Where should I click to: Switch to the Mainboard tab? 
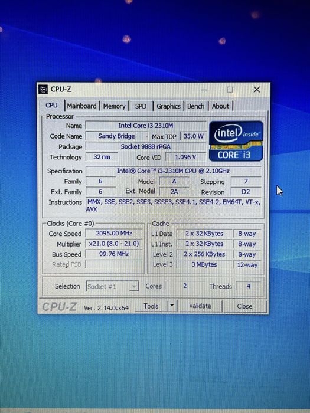(x=81, y=106)
